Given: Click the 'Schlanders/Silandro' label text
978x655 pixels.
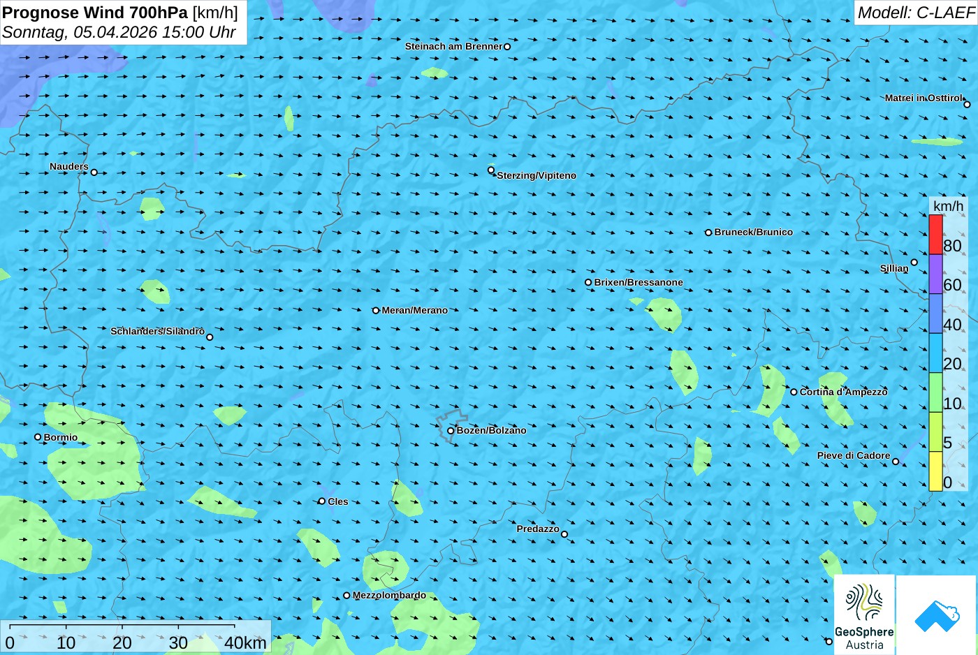Looking at the screenshot, I should (x=158, y=331).
